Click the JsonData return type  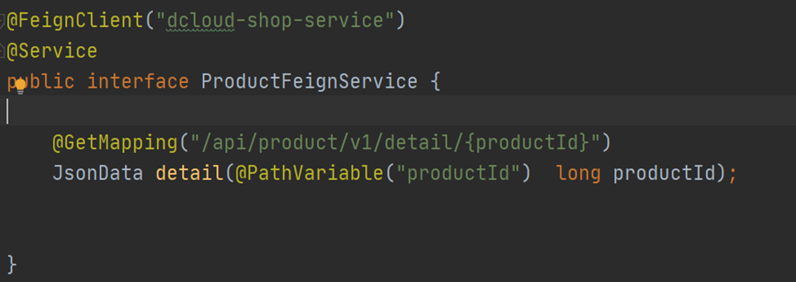click(x=98, y=174)
